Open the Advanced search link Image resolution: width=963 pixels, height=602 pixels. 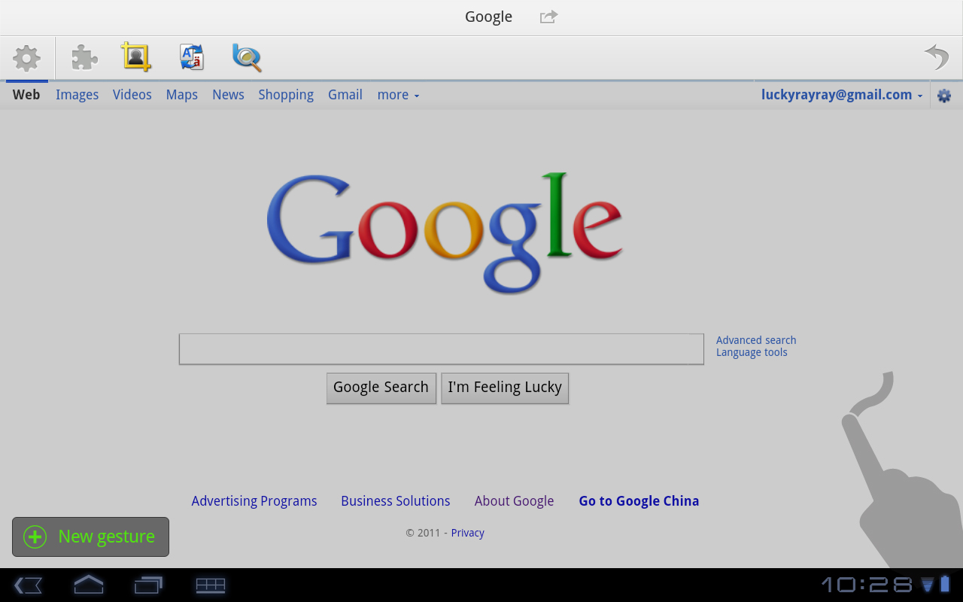click(756, 340)
